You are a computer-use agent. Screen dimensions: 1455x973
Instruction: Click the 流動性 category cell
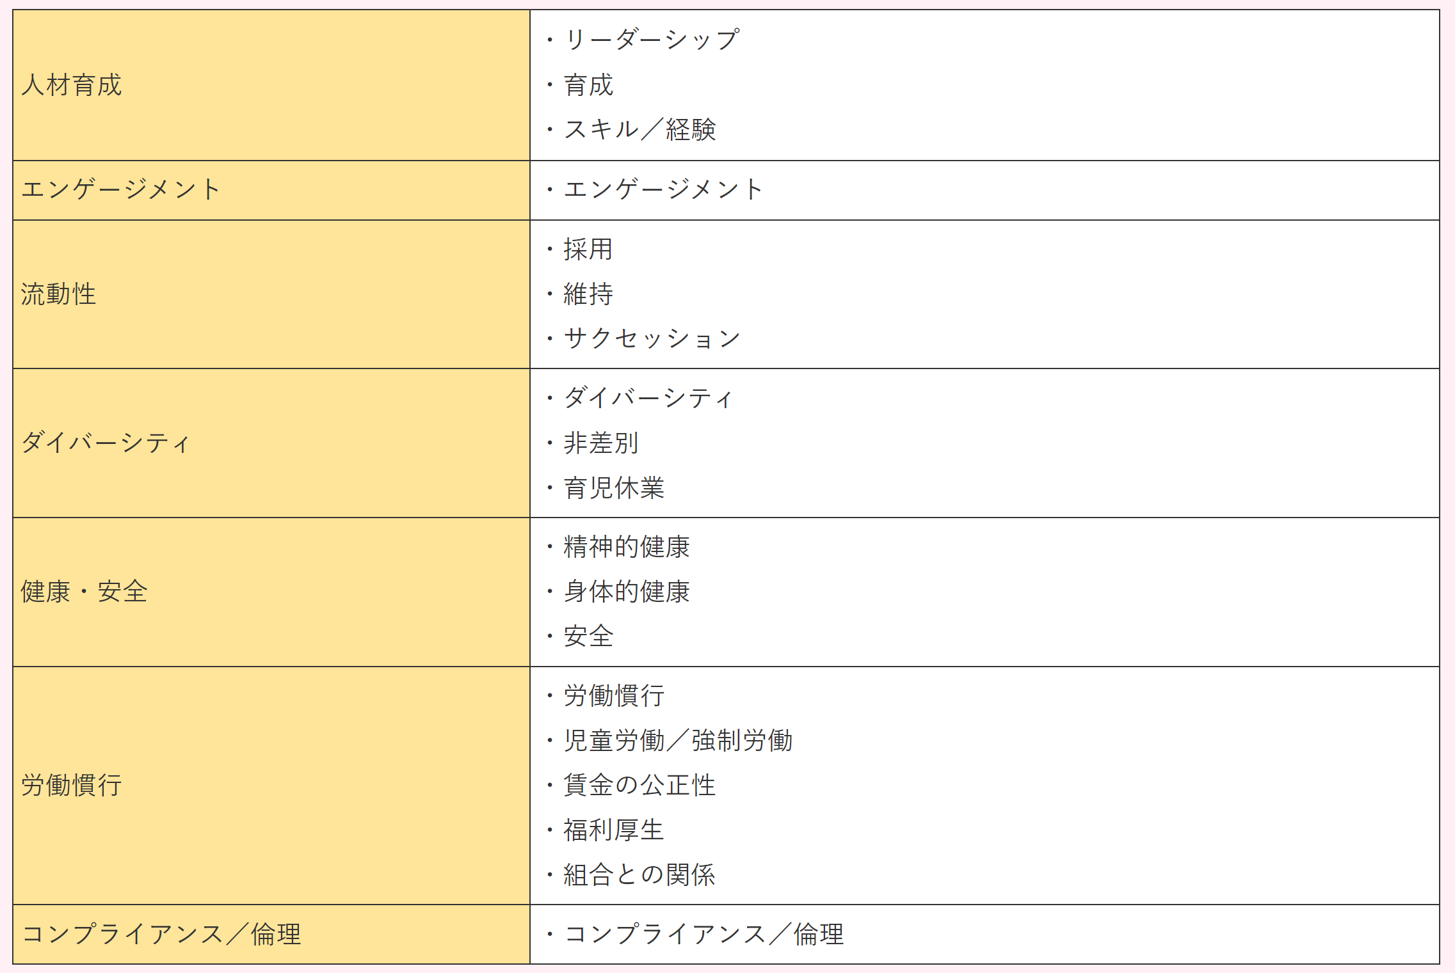pyautogui.click(x=59, y=294)
